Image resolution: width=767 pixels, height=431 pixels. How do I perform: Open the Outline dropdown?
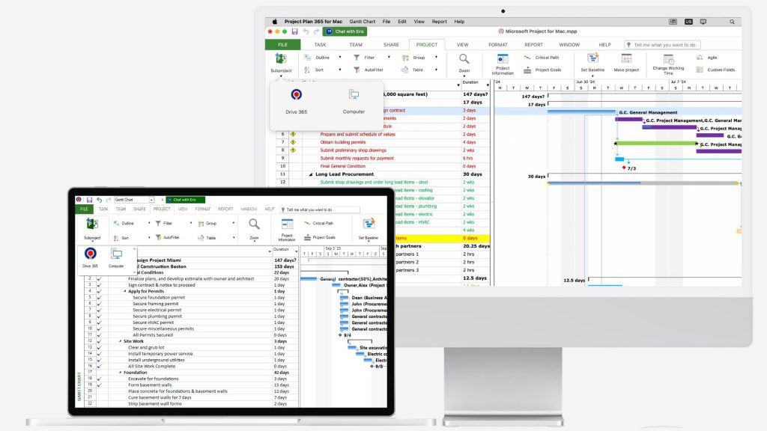point(340,58)
